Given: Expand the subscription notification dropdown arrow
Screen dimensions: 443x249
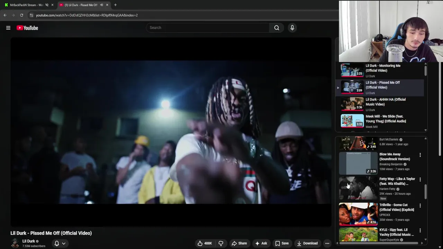Looking at the screenshot, I should [x=64, y=243].
